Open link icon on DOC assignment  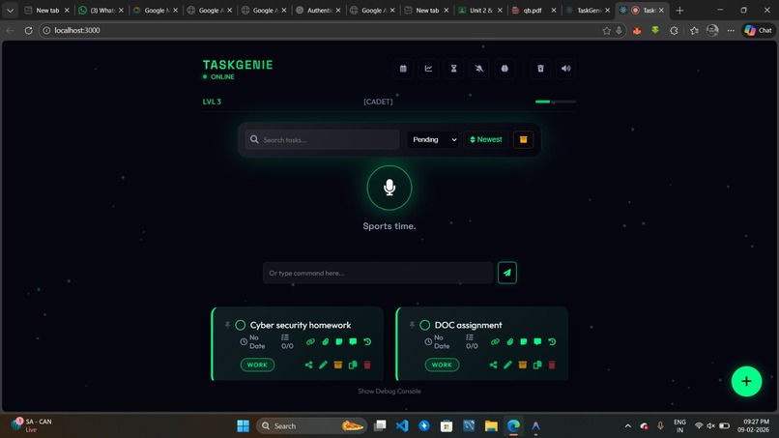495,341
